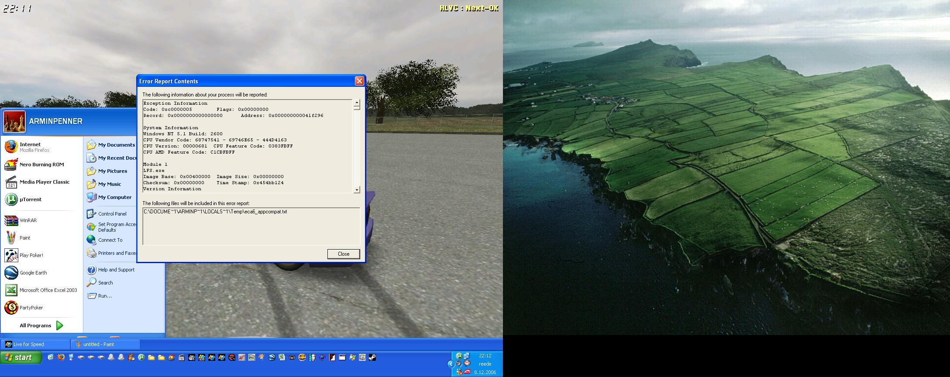Open Control Panel
Screen dimensions: 950x377
click(111, 214)
